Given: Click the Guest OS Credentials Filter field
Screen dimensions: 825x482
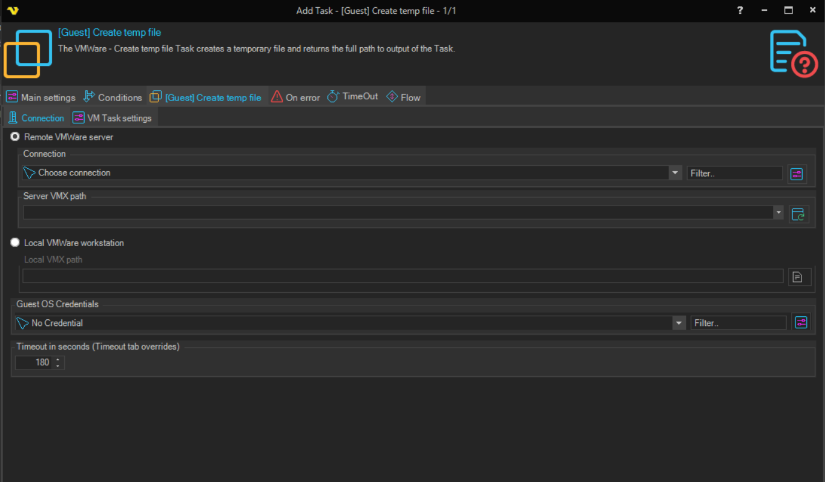Looking at the screenshot, I should point(738,324).
